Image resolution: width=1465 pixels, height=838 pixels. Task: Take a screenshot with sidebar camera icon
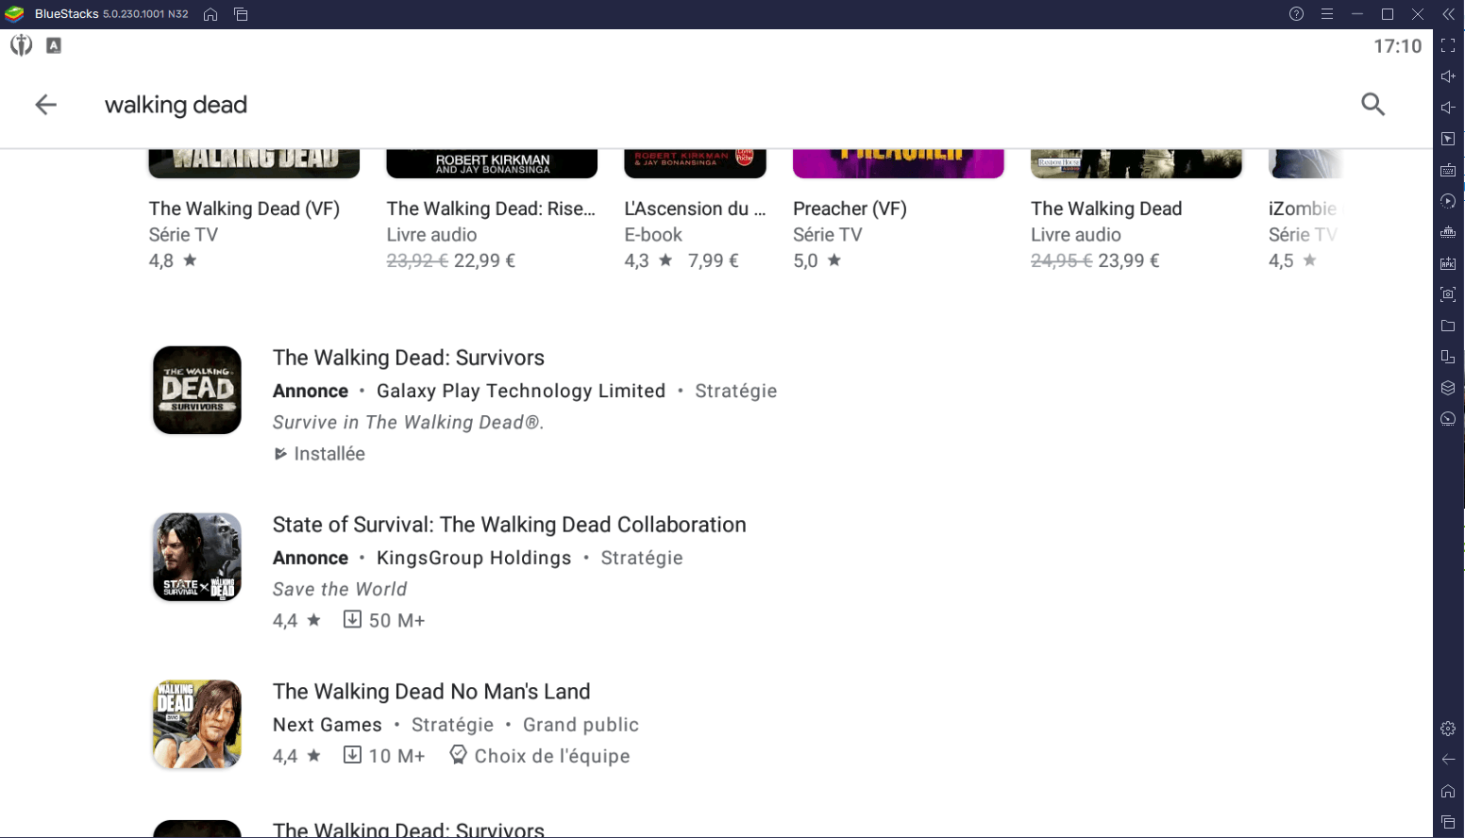click(1448, 294)
